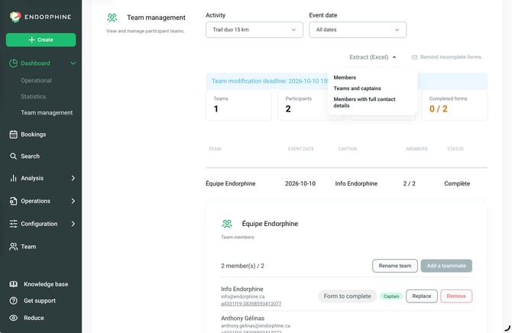The image size is (512, 333).
Task: Click the Captain tag
Action: (x=391, y=296)
